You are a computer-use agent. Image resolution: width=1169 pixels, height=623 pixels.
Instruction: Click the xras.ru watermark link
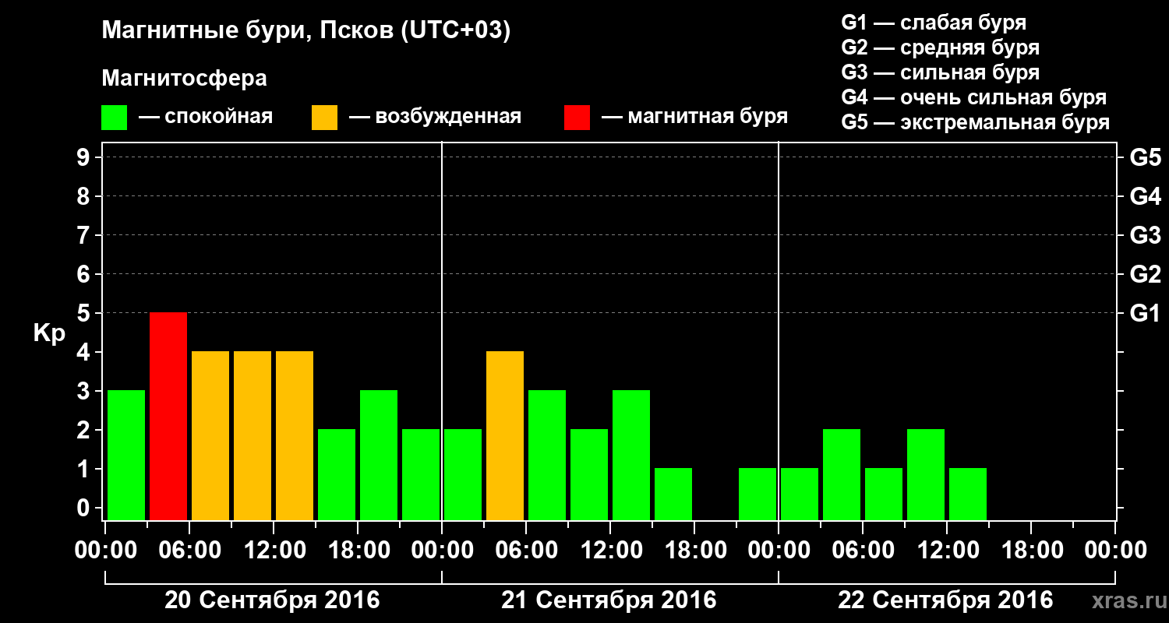point(1123,600)
